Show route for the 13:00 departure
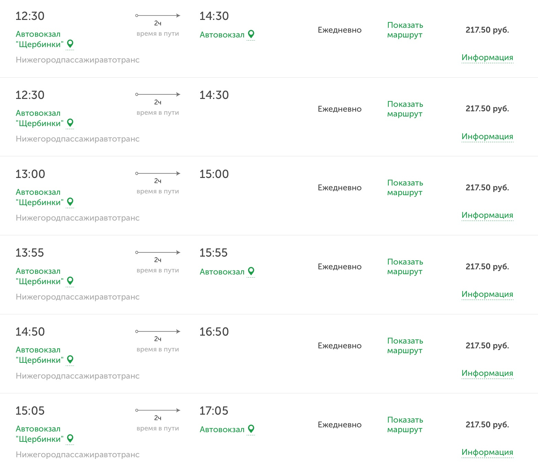Screen dimensions: 538x471 405,188
